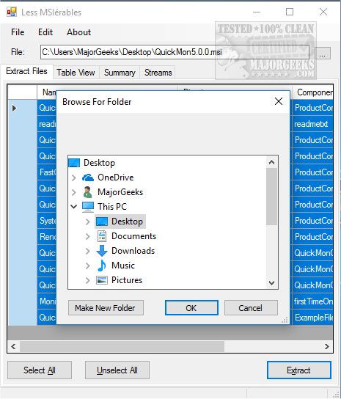Click the folder tree scroll up arrow
Screen dimensions: 341x399
271,162
